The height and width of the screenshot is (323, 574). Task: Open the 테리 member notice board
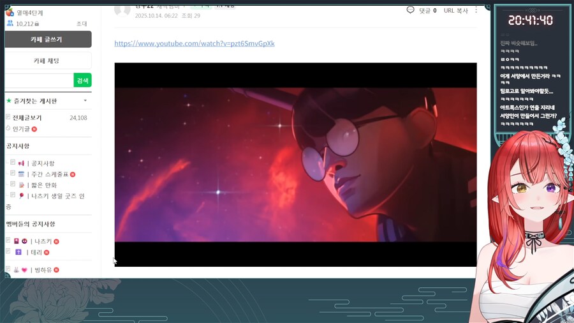click(x=38, y=252)
